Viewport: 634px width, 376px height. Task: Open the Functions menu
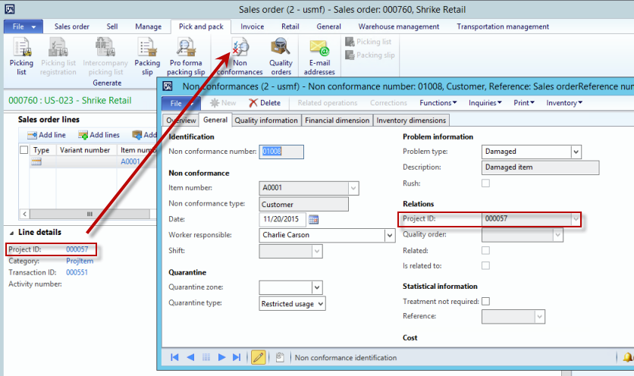point(438,102)
